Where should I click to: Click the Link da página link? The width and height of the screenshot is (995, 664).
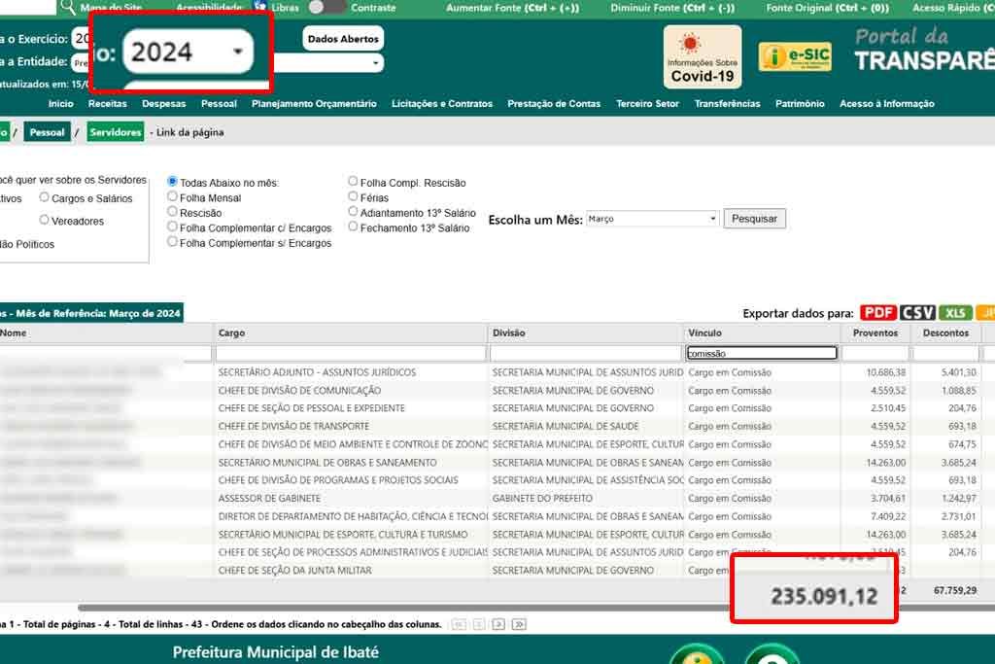pos(189,132)
